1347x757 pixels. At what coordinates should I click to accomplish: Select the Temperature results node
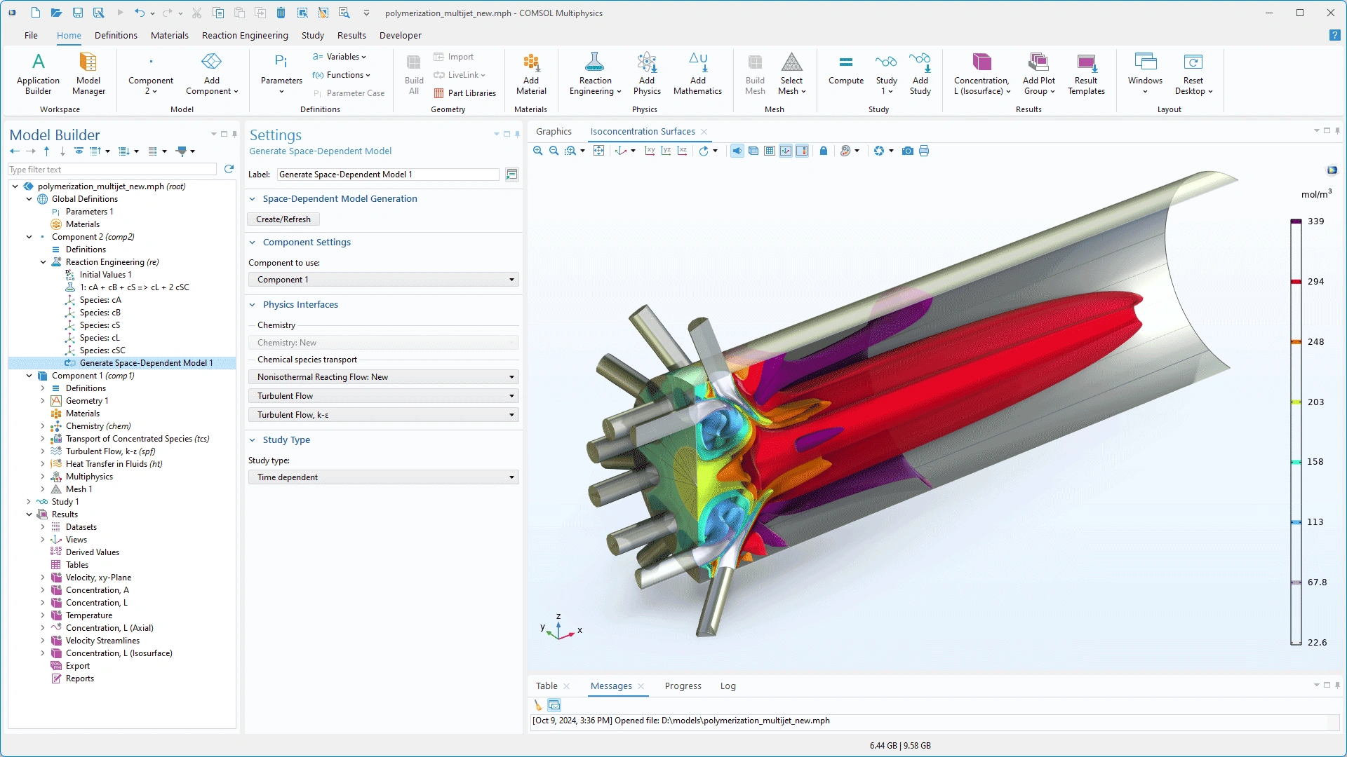(x=89, y=615)
